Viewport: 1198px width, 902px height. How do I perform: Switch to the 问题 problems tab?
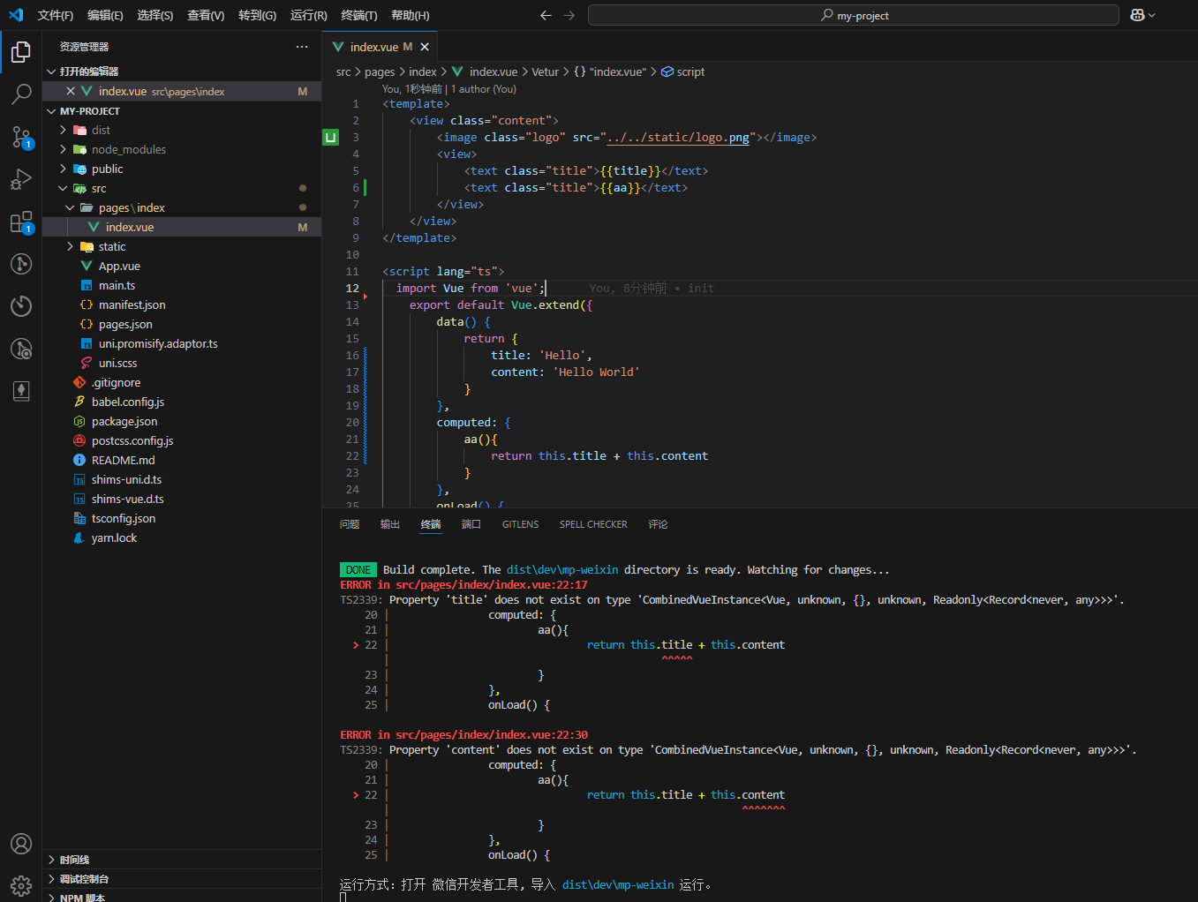coord(350,524)
